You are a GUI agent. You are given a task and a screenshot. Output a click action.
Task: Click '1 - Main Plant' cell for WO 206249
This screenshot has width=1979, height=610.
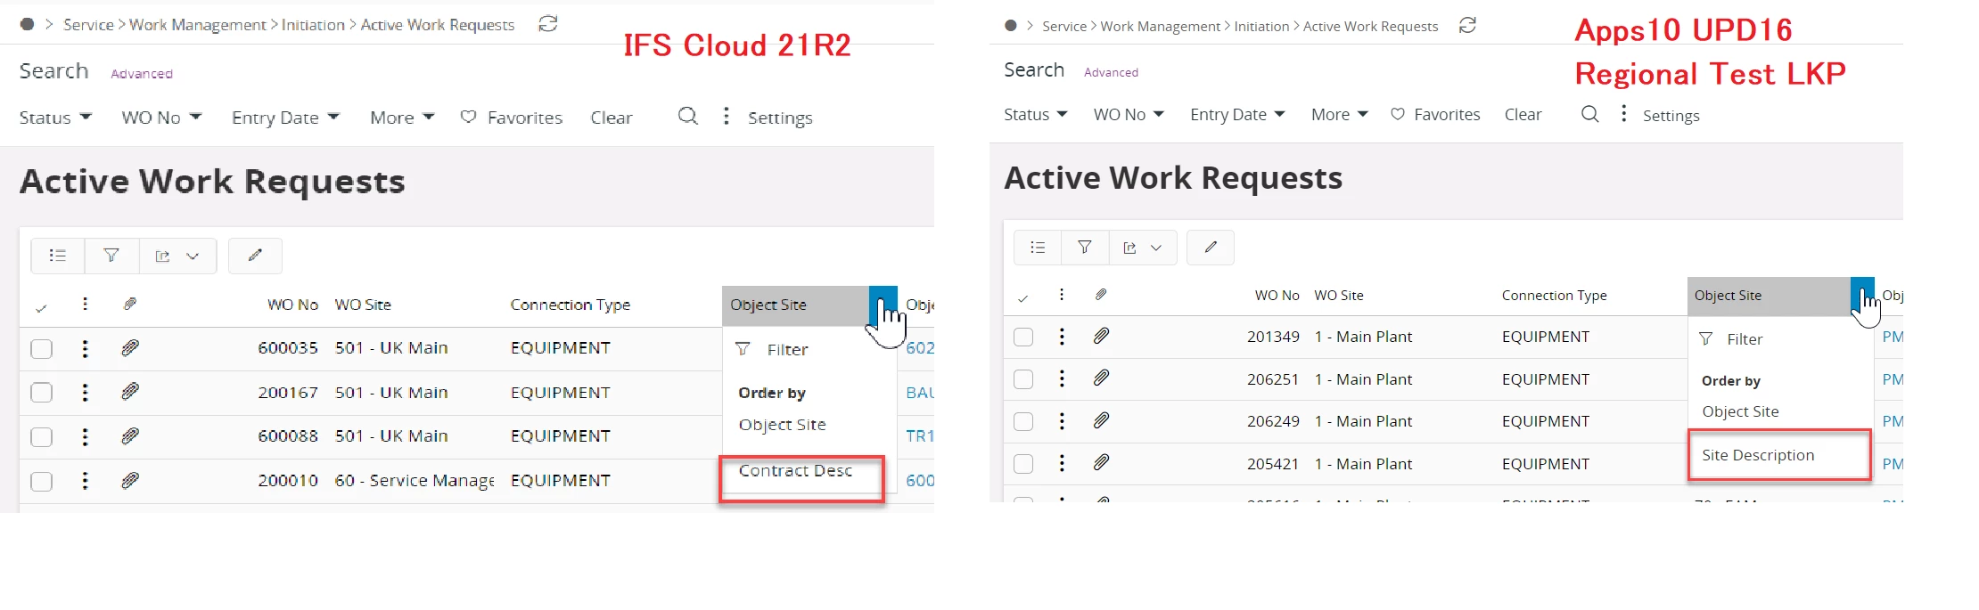click(1363, 421)
